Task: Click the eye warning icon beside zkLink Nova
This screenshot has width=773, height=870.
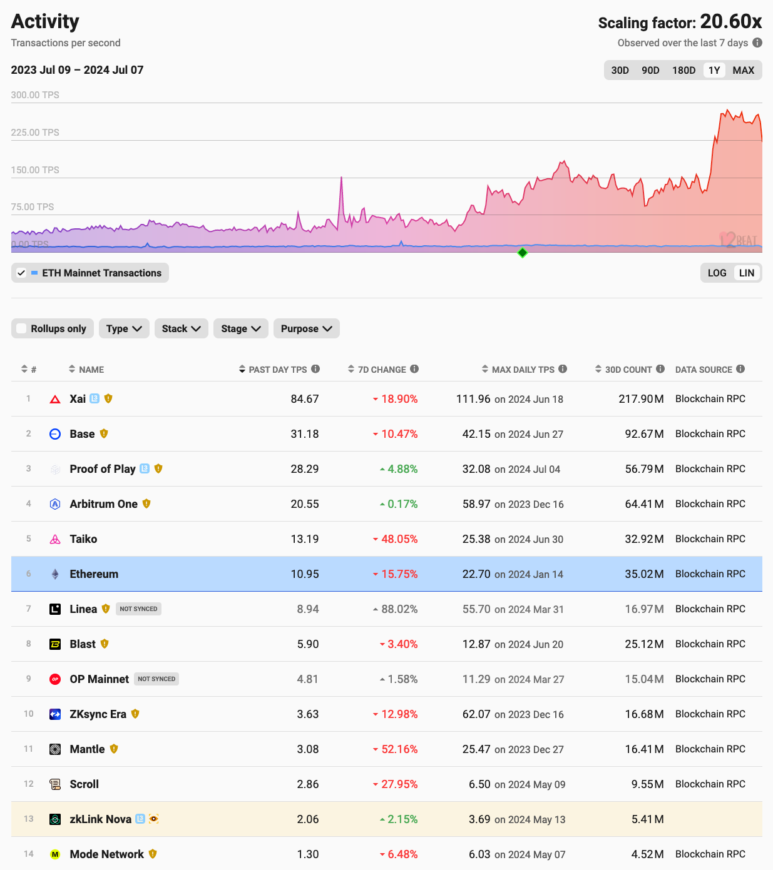Action: 154,819
